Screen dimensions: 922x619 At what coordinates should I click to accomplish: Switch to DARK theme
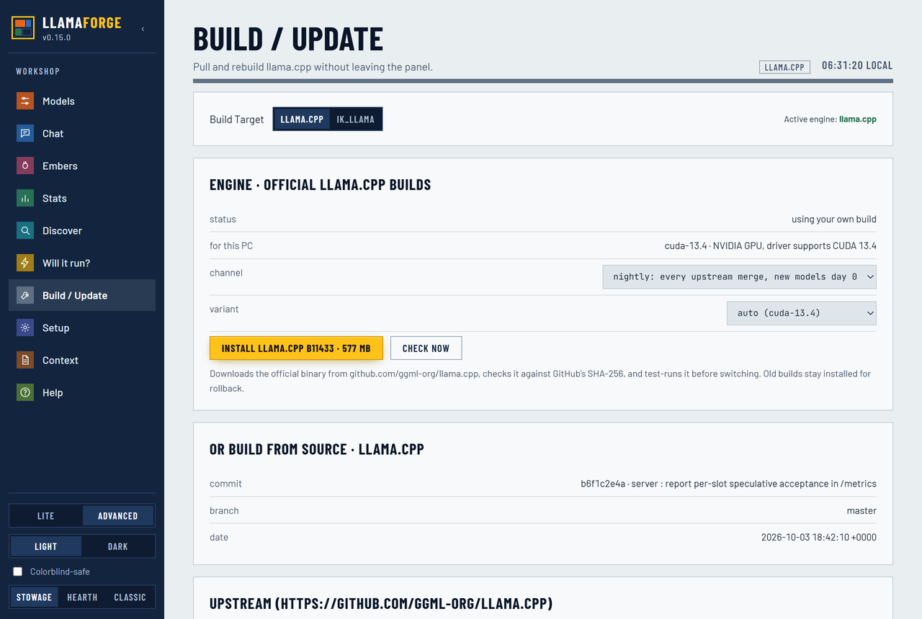point(117,546)
